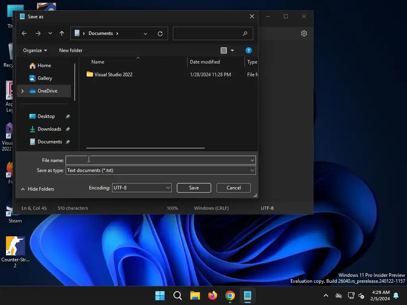407x305 pixels.
Task: Close the Save as dialog
Action: [x=252, y=16]
